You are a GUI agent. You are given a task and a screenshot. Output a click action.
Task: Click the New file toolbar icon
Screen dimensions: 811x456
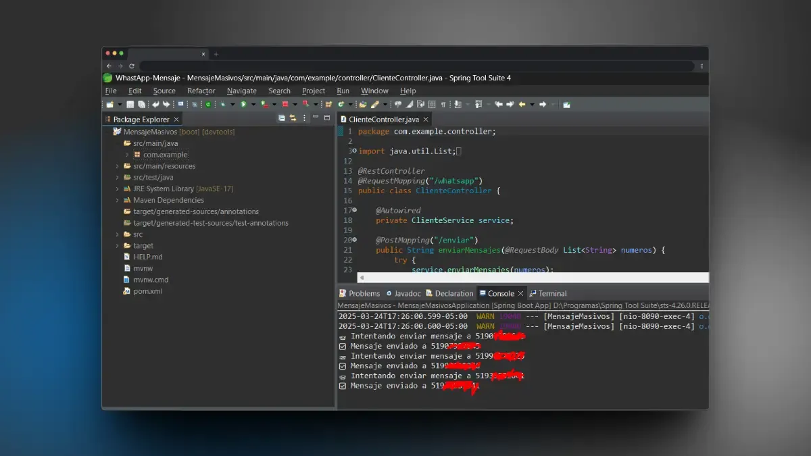tap(110, 105)
